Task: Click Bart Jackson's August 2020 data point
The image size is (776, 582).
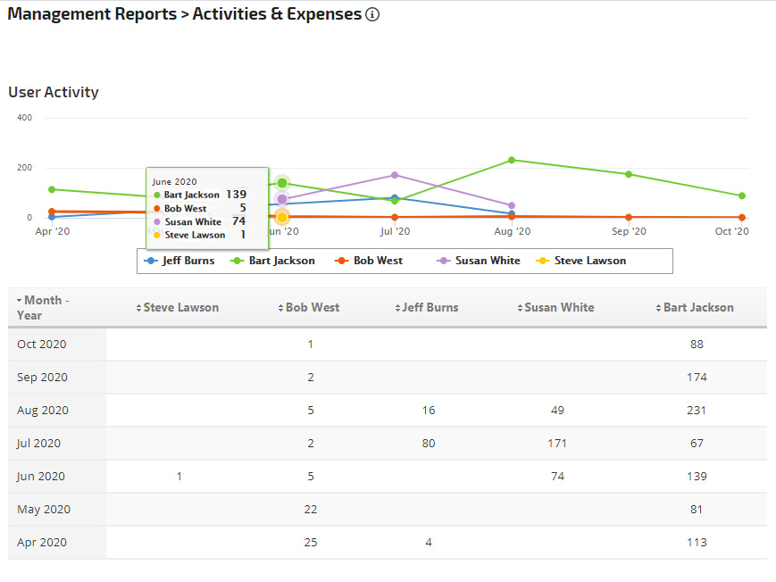Action: click(x=512, y=160)
